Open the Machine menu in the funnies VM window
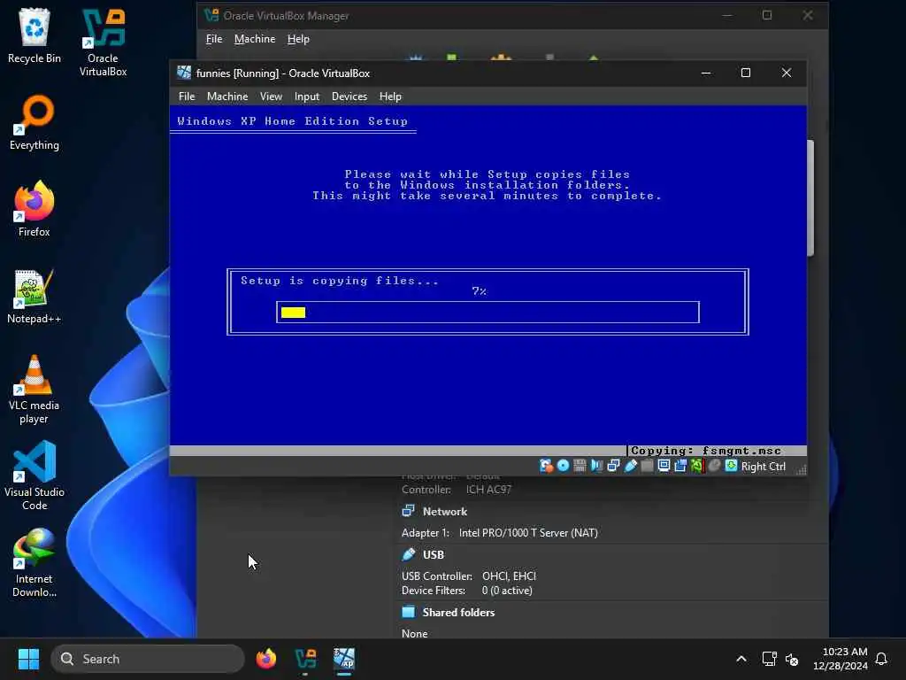906x680 pixels. point(227,97)
